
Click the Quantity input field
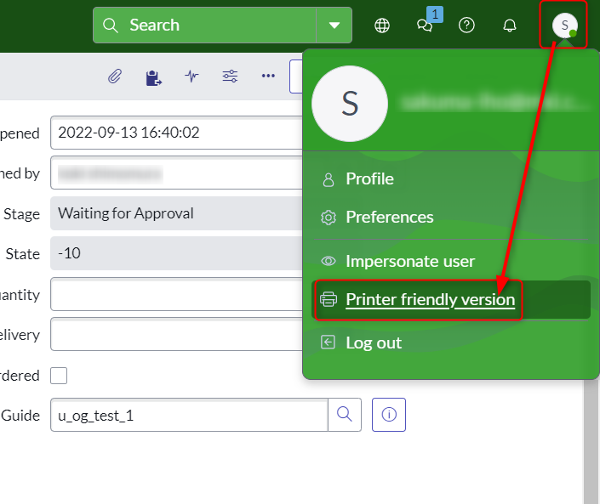176,294
